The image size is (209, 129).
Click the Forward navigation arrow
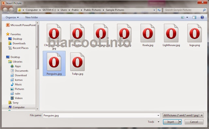click(11, 10)
